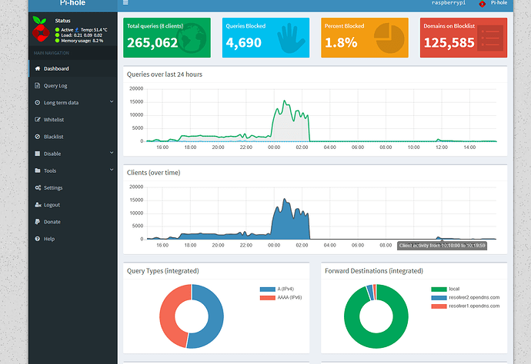This screenshot has height=364, width=531.
Task: Select Dashboard in main navigation
Action: [55, 68]
